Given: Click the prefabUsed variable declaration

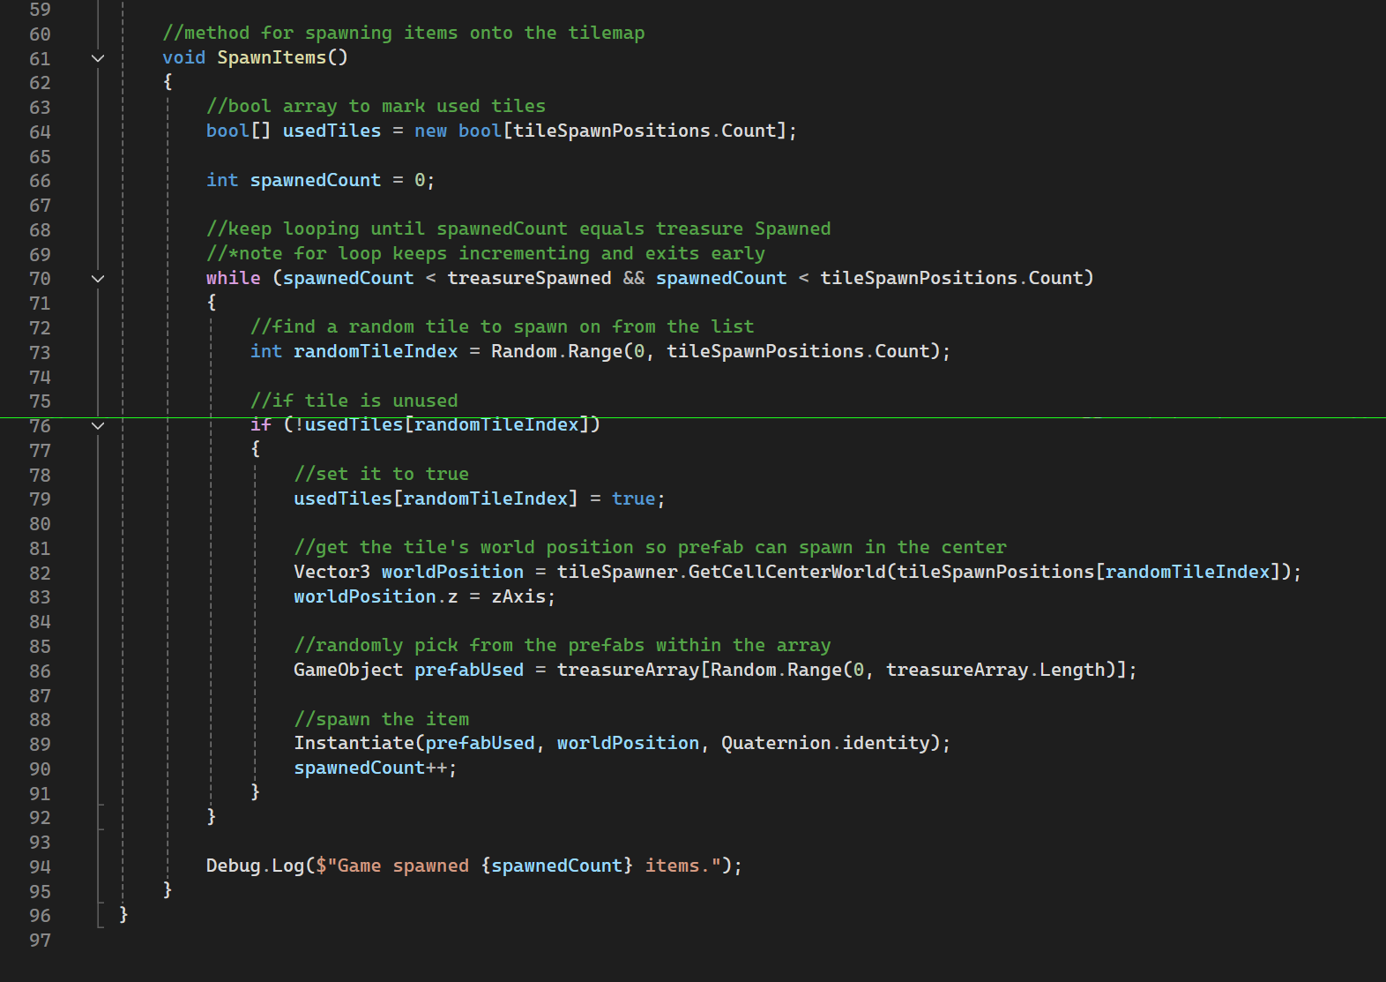Looking at the screenshot, I should point(469,670).
